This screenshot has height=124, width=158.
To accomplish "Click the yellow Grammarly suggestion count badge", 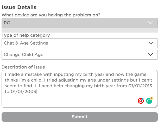I will 152,98.
